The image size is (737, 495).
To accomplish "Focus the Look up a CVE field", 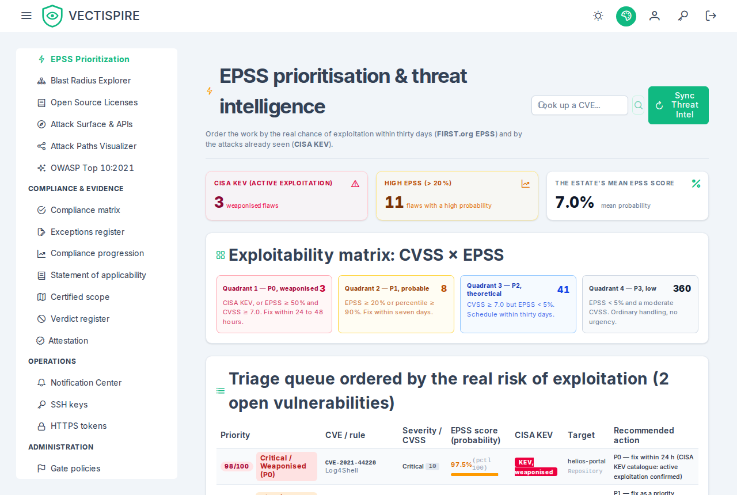I will (580, 105).
